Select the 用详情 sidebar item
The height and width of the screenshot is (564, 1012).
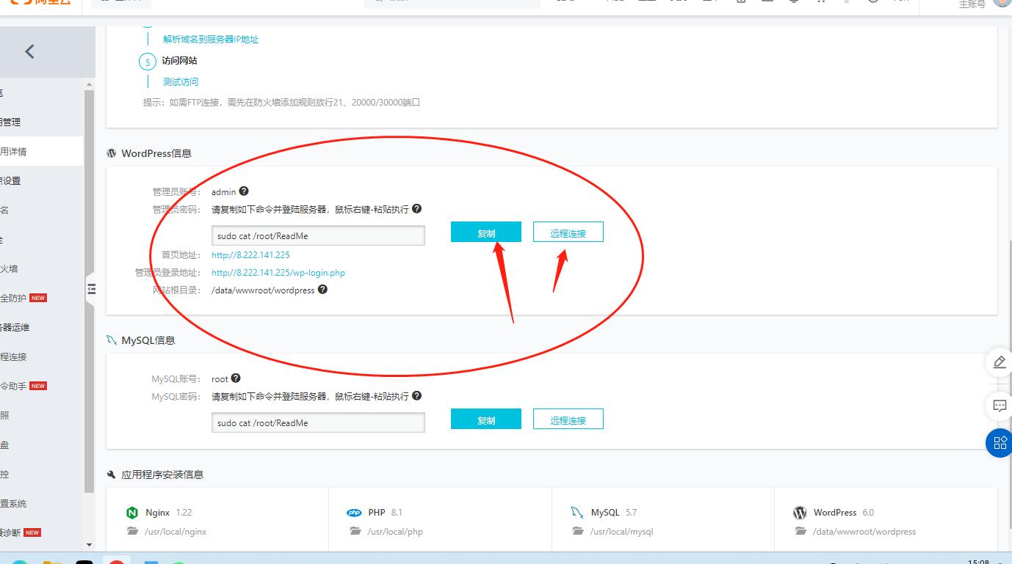pyautogui.click(x=42, y=152)
